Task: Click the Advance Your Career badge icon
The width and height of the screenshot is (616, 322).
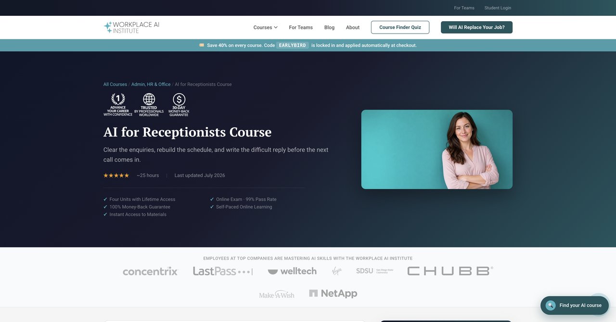Action: [x=118, y=105]
